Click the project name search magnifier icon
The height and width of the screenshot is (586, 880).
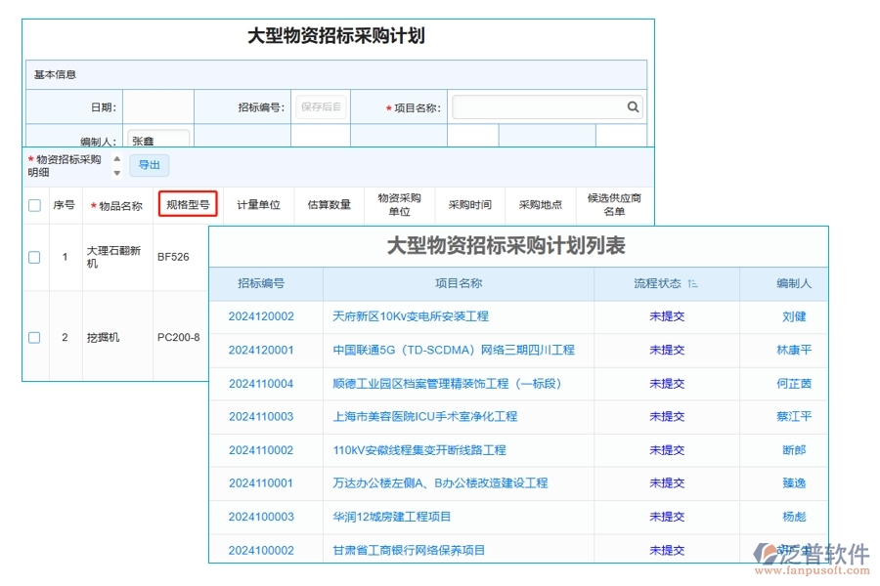(632, 107)
